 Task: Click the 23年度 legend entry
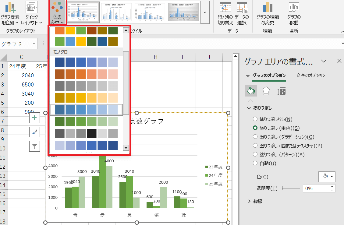point(214,167)
